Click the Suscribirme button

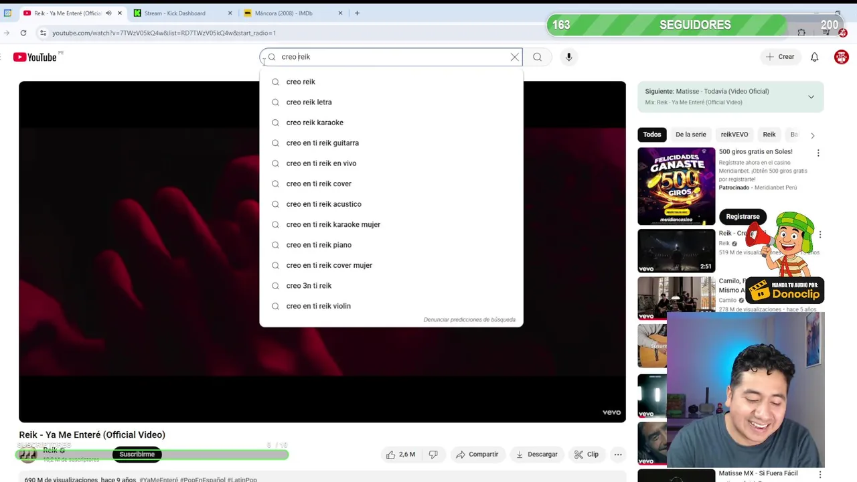[137, 455]
